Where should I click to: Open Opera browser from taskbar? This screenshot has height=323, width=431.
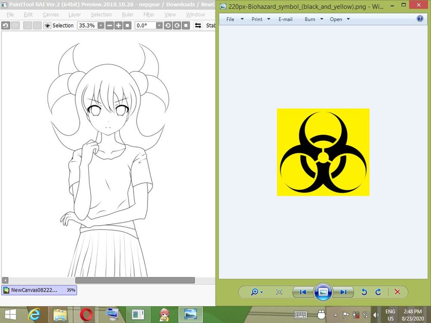pos(86,315)
